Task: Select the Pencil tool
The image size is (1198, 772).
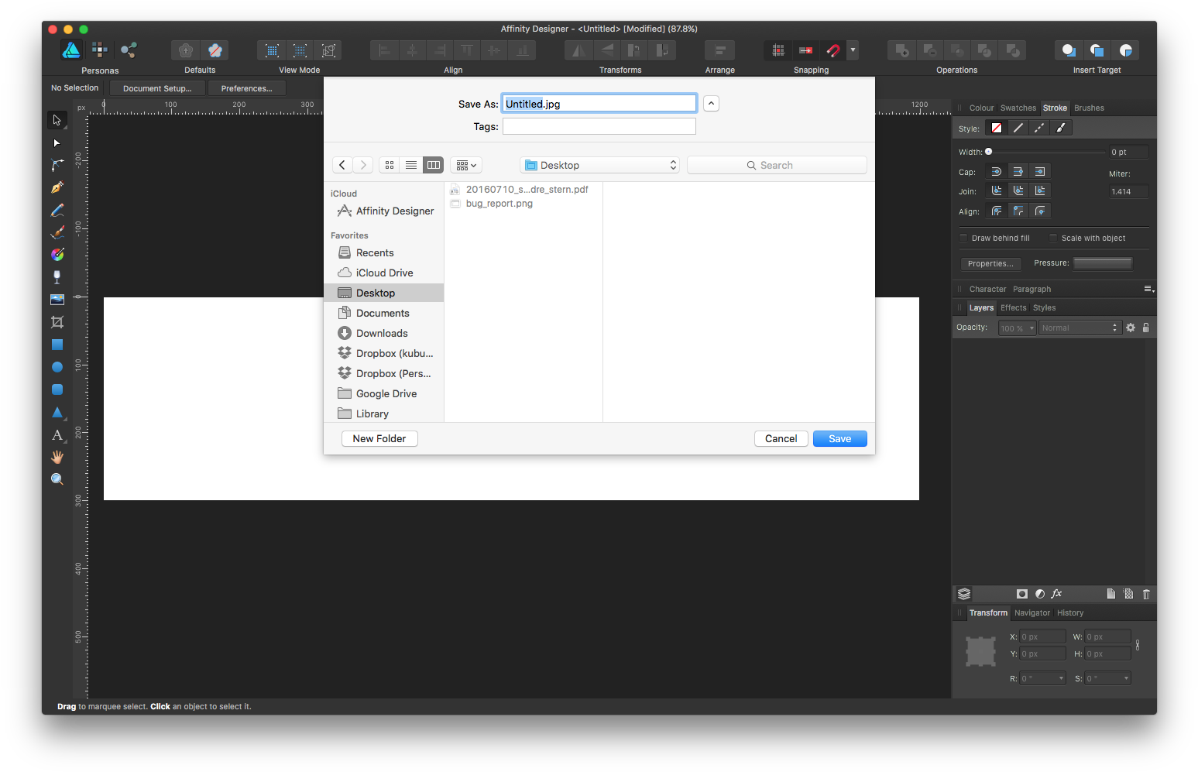Action: [57, 210]
